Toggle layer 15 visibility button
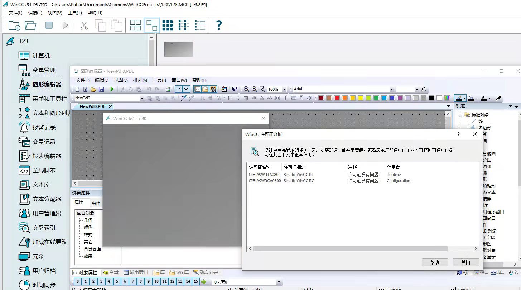 click(x=196, y=282)
